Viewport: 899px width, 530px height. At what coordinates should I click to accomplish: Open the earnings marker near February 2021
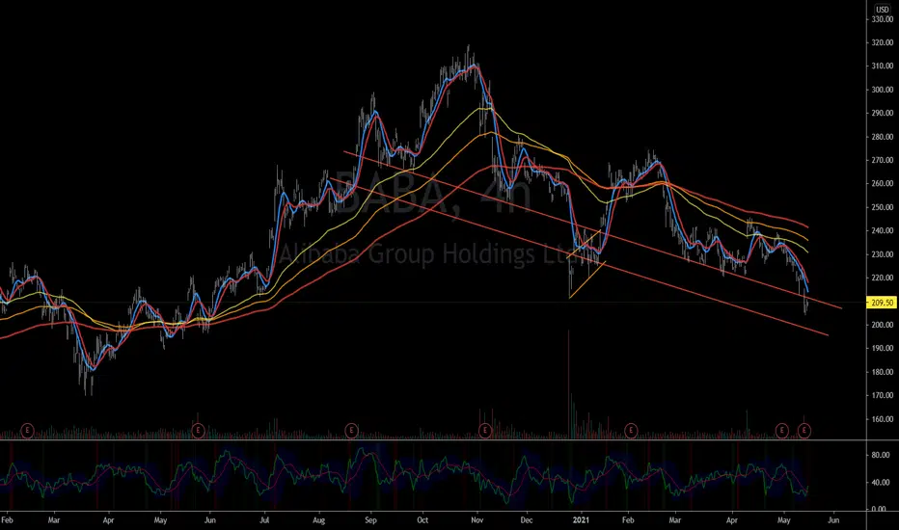click(x=631, y=431)
